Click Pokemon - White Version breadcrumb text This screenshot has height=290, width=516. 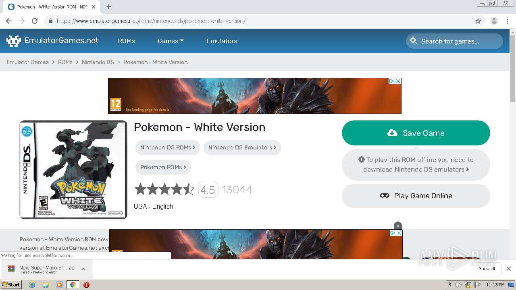tap(155, 62)
